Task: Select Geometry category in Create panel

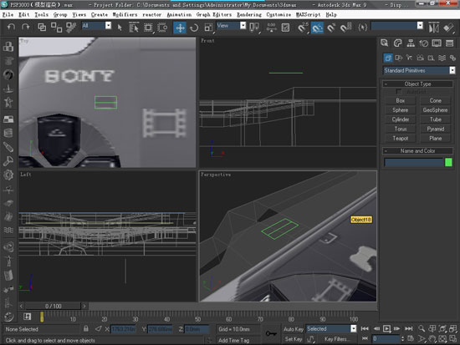Action: coord(388,58)
